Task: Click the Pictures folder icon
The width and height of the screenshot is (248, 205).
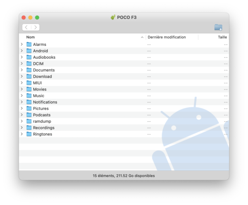Action: 29,109
